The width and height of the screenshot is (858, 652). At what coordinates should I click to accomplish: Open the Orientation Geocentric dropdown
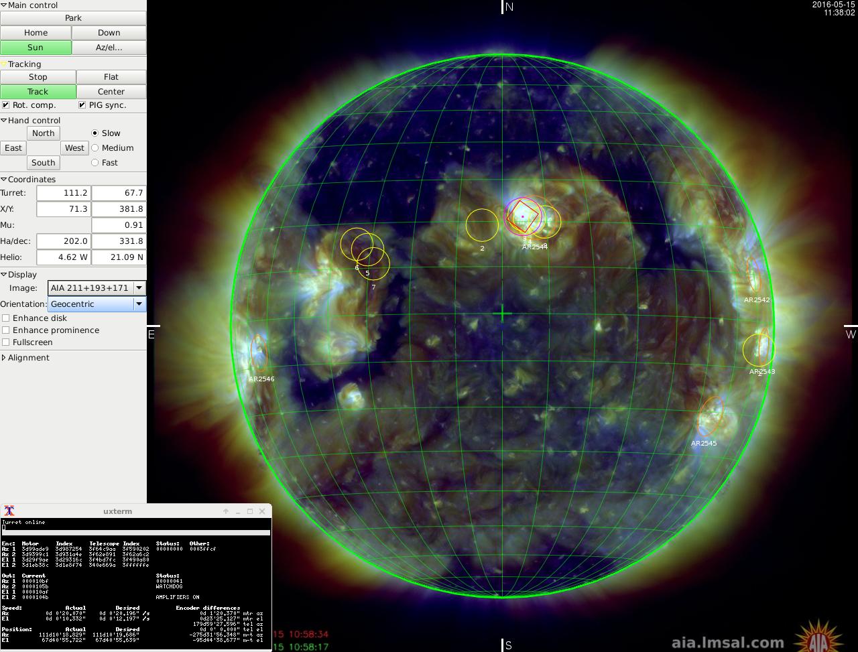click(139, 304)
